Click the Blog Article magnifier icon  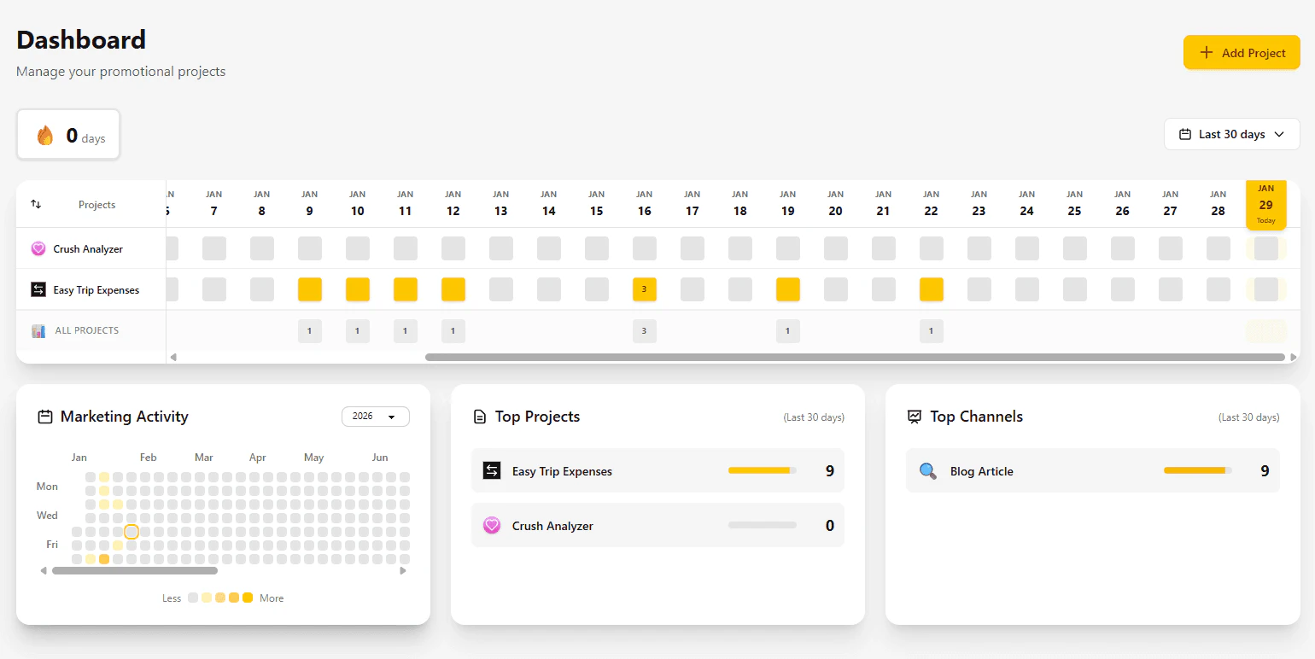pyautogui.click(x=927, y=470)
